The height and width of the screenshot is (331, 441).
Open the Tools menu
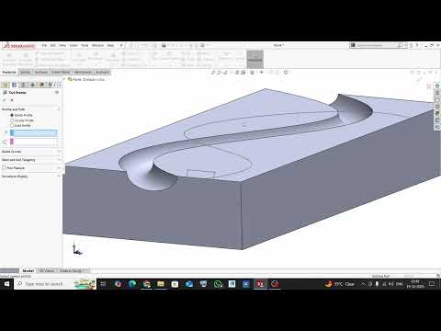pyautogui.click(x=85, y=45)
